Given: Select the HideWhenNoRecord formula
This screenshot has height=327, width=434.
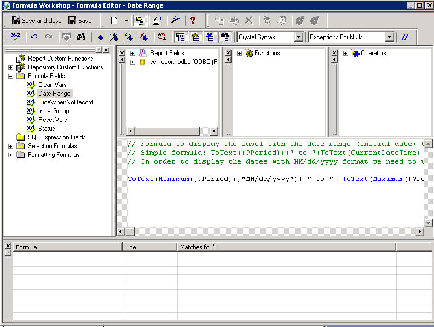Looking at the screenshot, I should point(66,102).
